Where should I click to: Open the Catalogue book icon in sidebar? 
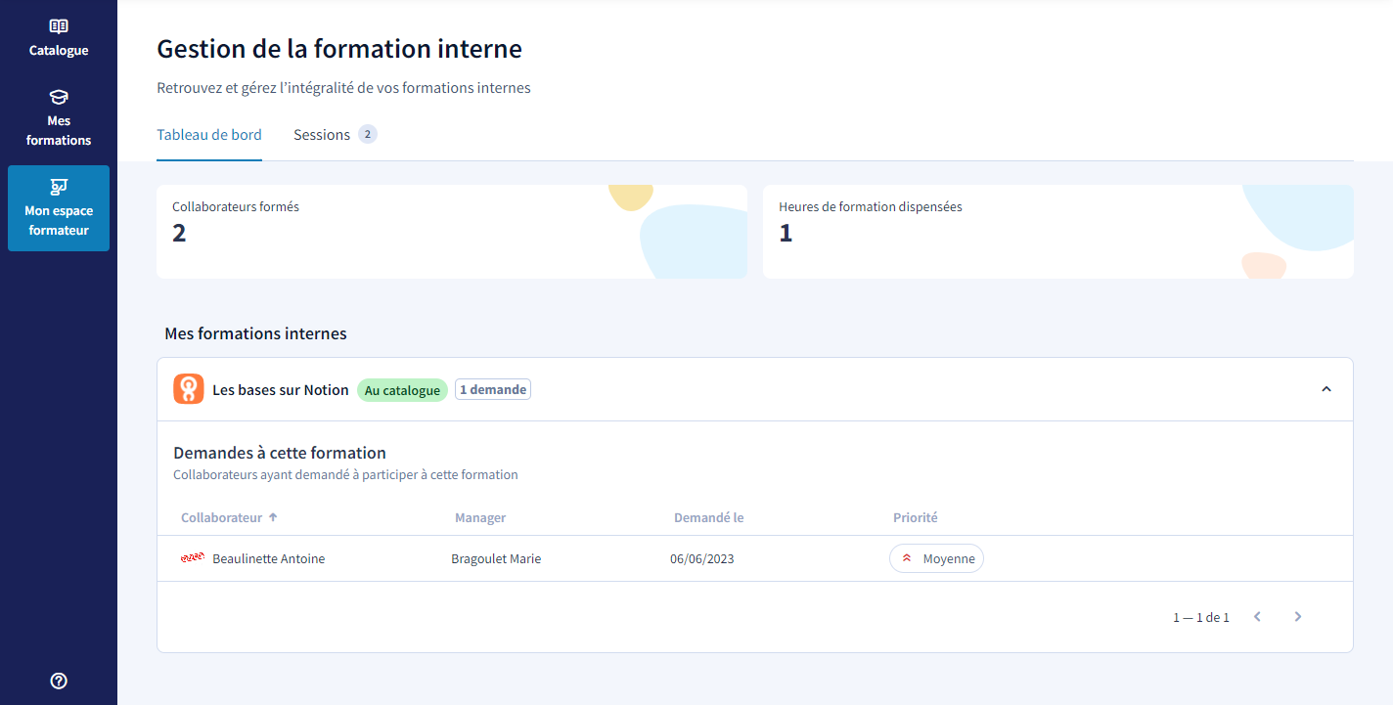pyautogui.click(x=59, y=26)
